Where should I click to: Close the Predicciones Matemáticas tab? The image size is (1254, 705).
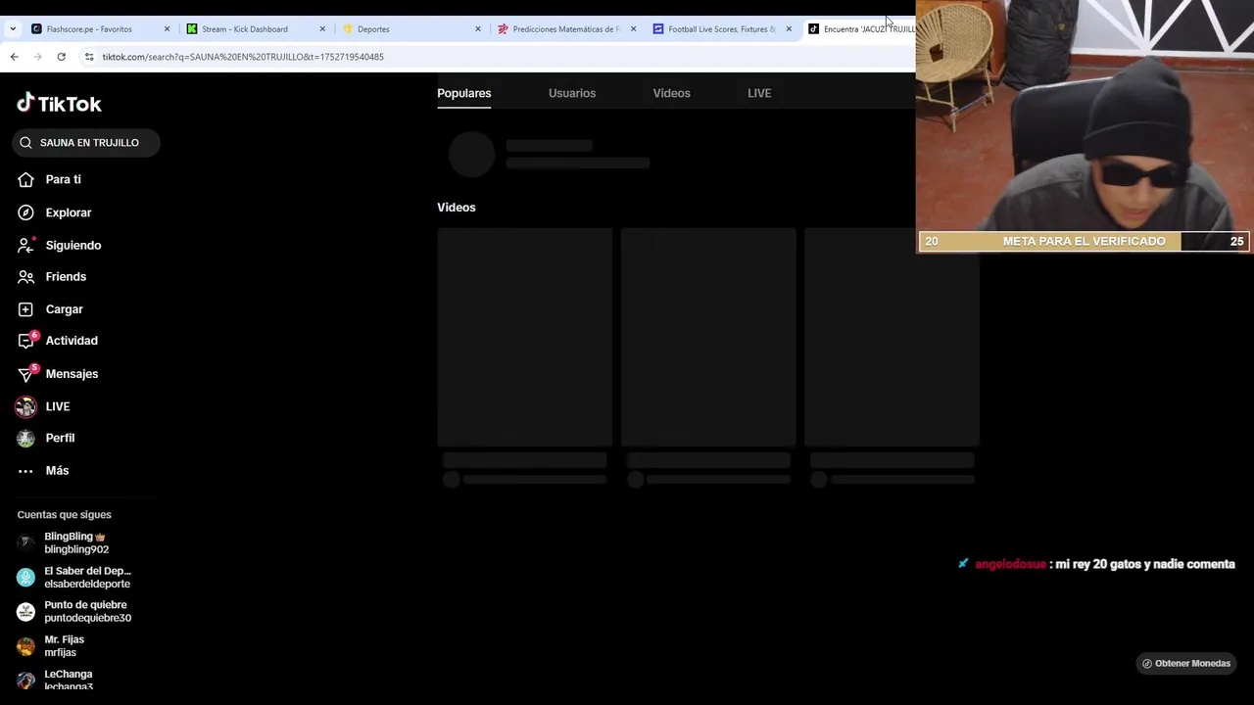633,29
